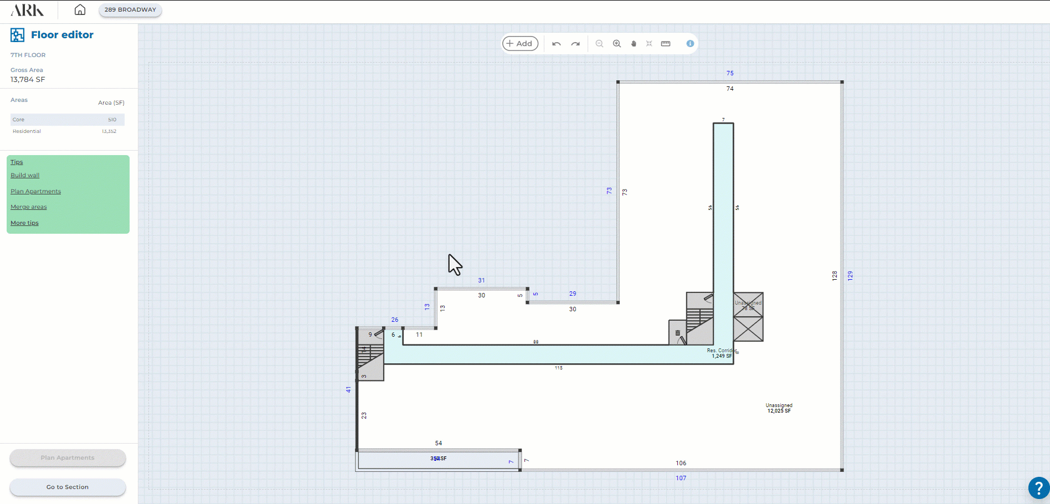
Task: Click the fit-to-screen collapse icon
Action: (649, 44)
